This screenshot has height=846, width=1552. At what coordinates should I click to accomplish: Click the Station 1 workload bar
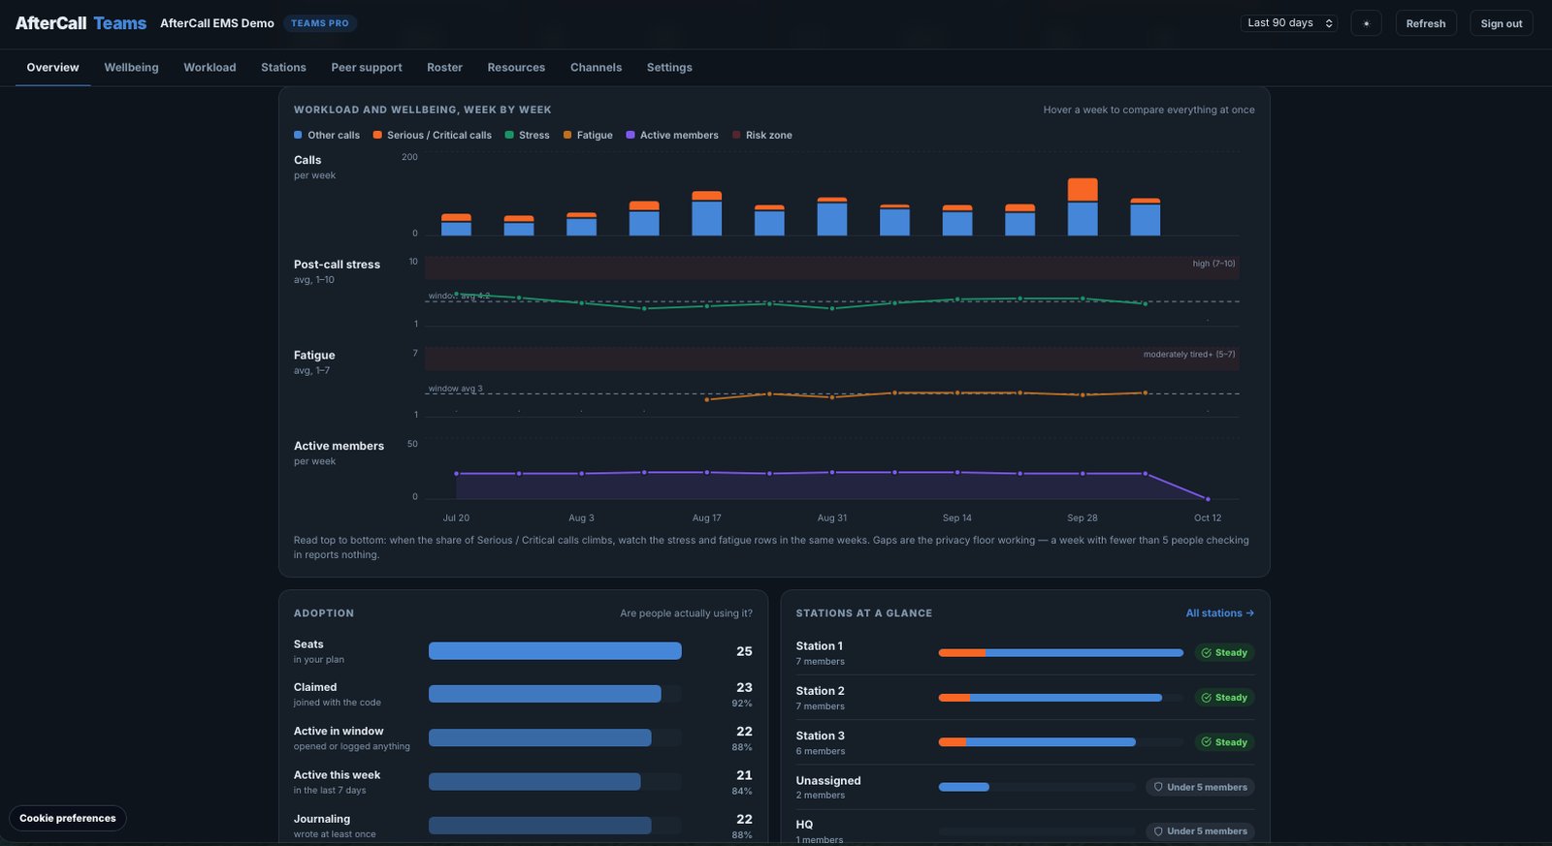[x=1060, y=653]
